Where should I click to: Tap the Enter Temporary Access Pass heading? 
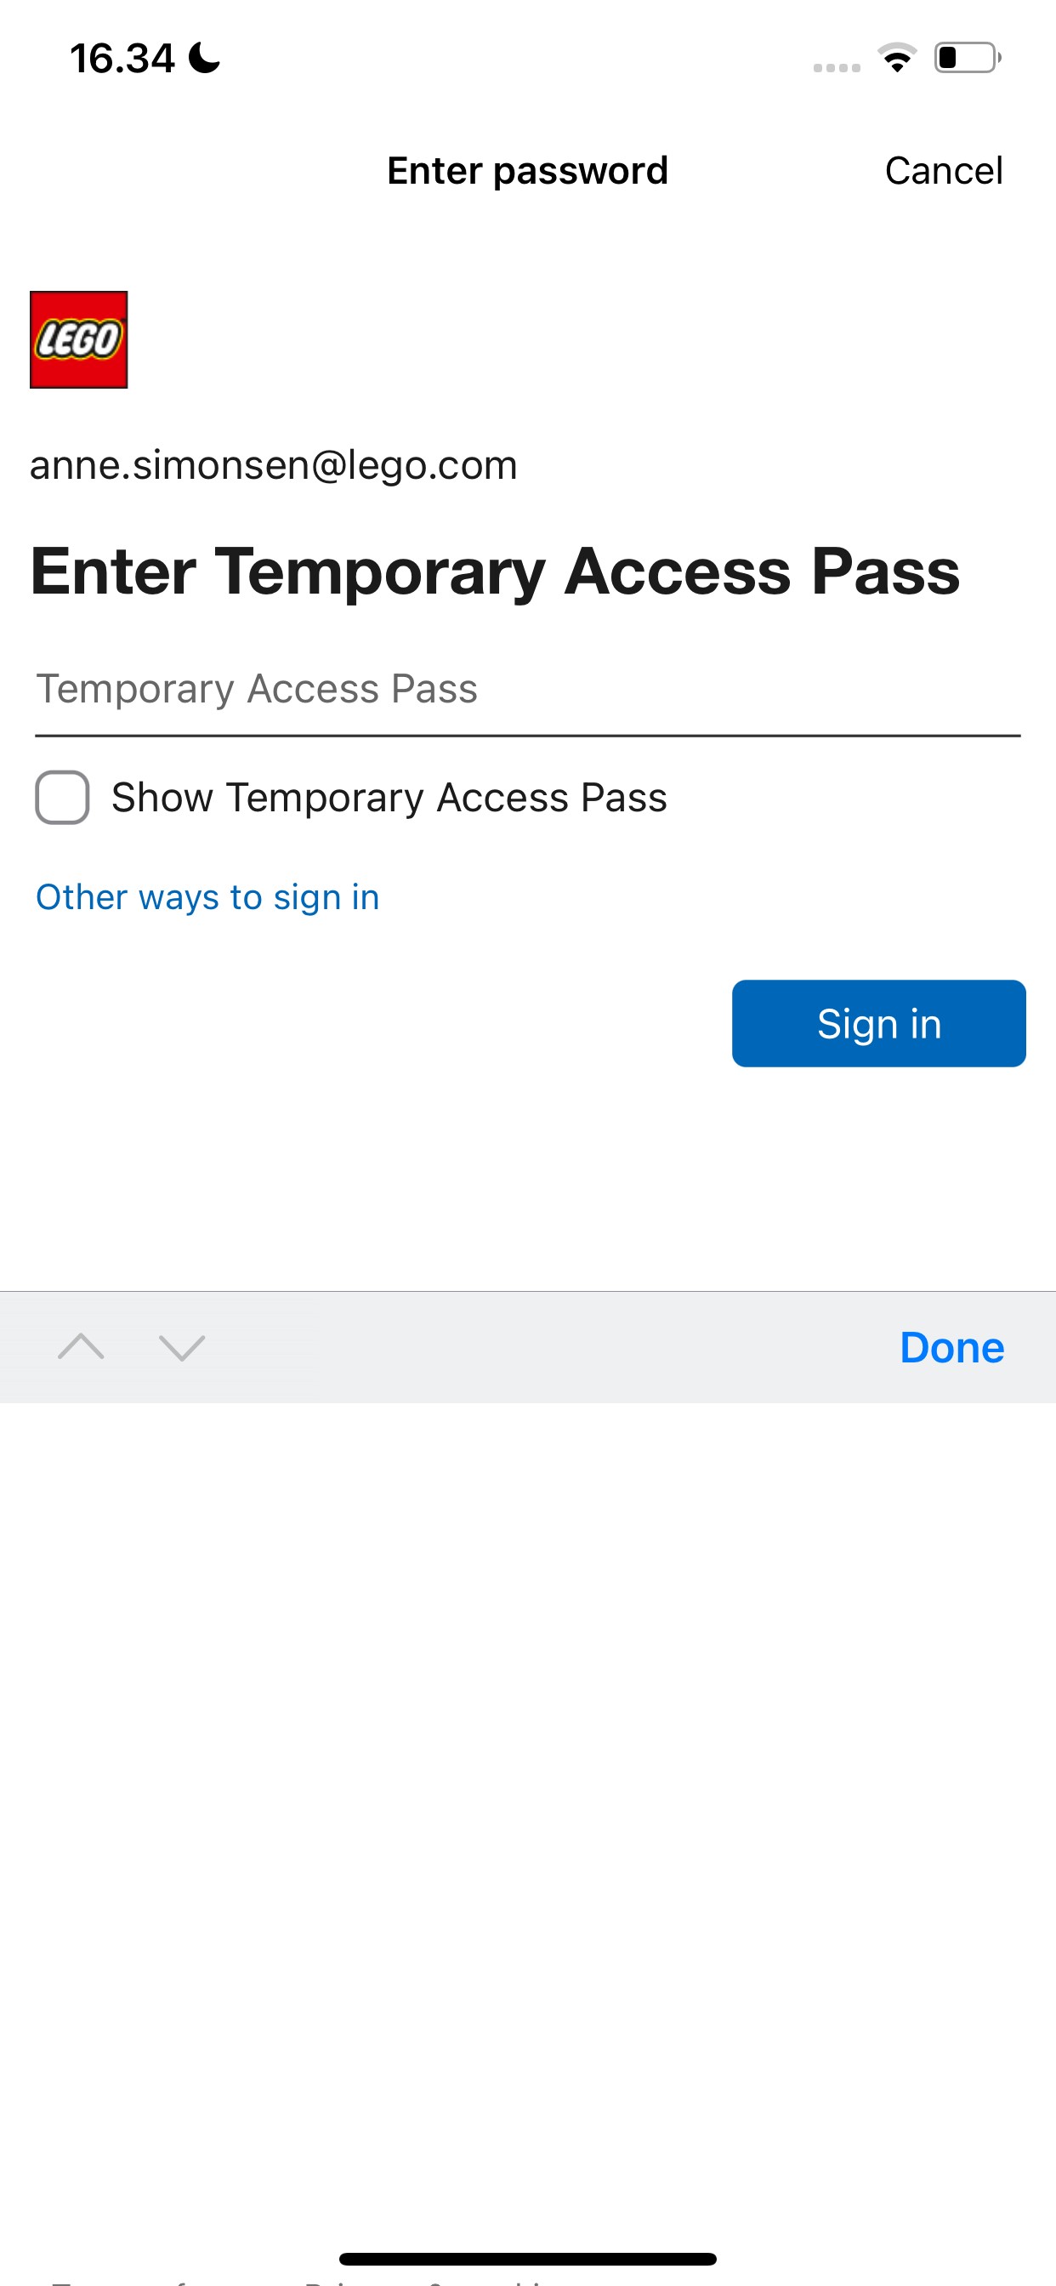[495, 571]
